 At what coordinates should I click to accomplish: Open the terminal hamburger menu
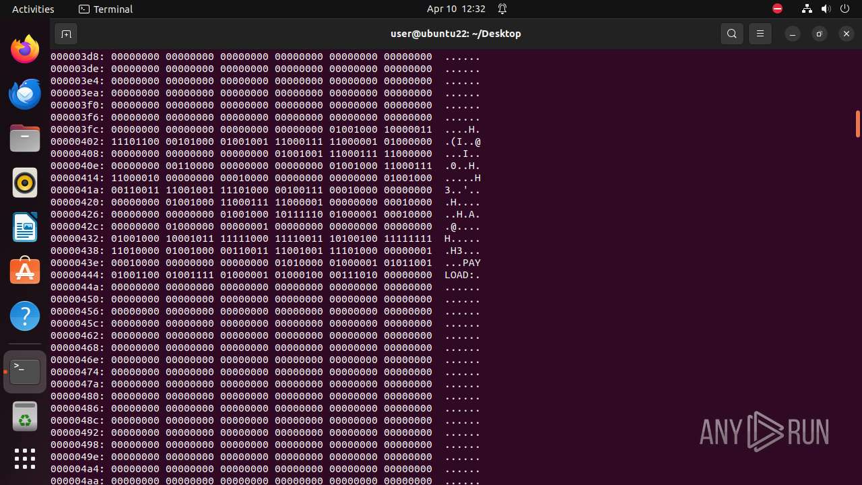click(760, 34)
